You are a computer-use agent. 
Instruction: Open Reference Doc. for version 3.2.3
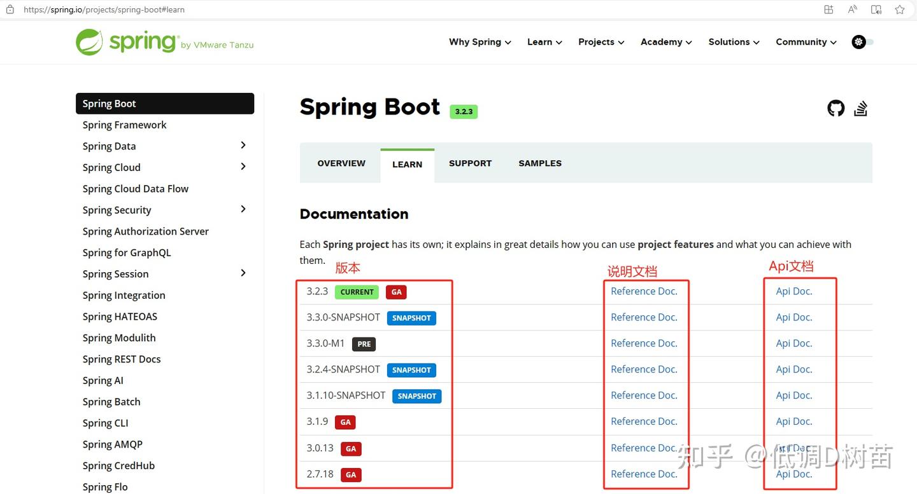pyautogui.click(x=645, y=291)
